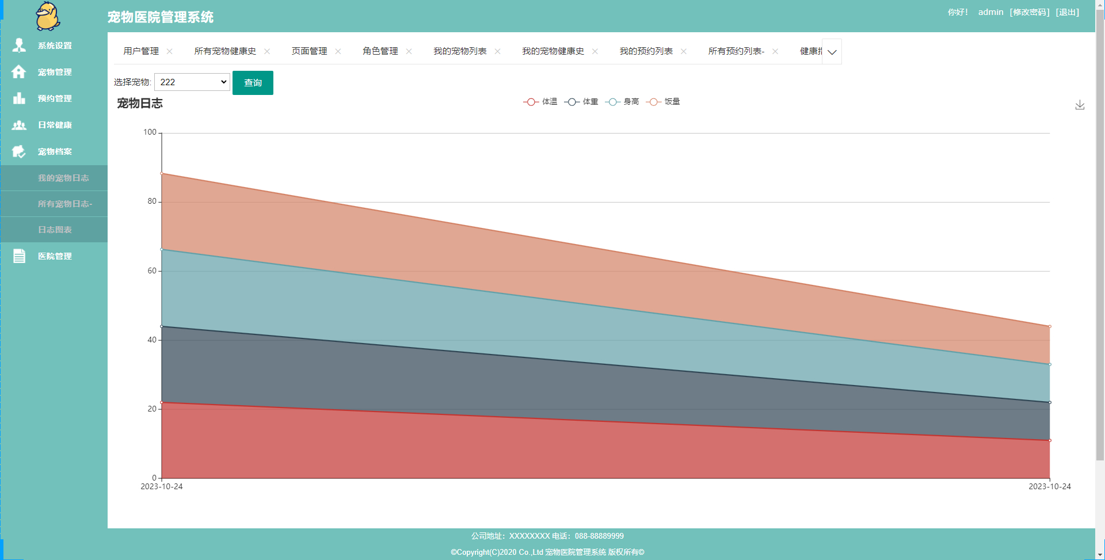Viewport: 1105px width, 560px height.
Task: Toggle 体温 series in chart legend
Action: pos(540,102)
